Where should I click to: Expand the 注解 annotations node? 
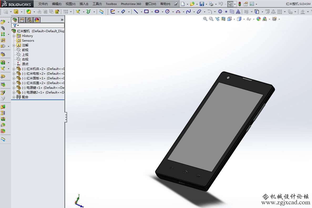[x=14, y=45]
